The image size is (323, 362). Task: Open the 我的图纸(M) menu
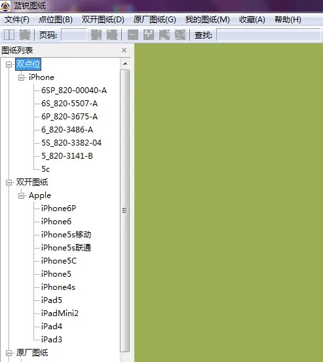point(208,20)
